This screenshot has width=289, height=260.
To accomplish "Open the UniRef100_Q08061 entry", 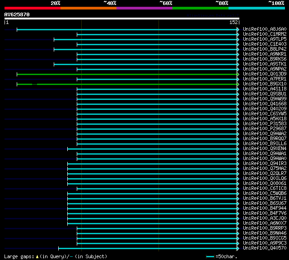I will point(265,184).
